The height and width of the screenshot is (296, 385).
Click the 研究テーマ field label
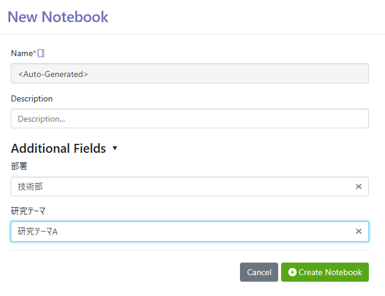[28, 211]
